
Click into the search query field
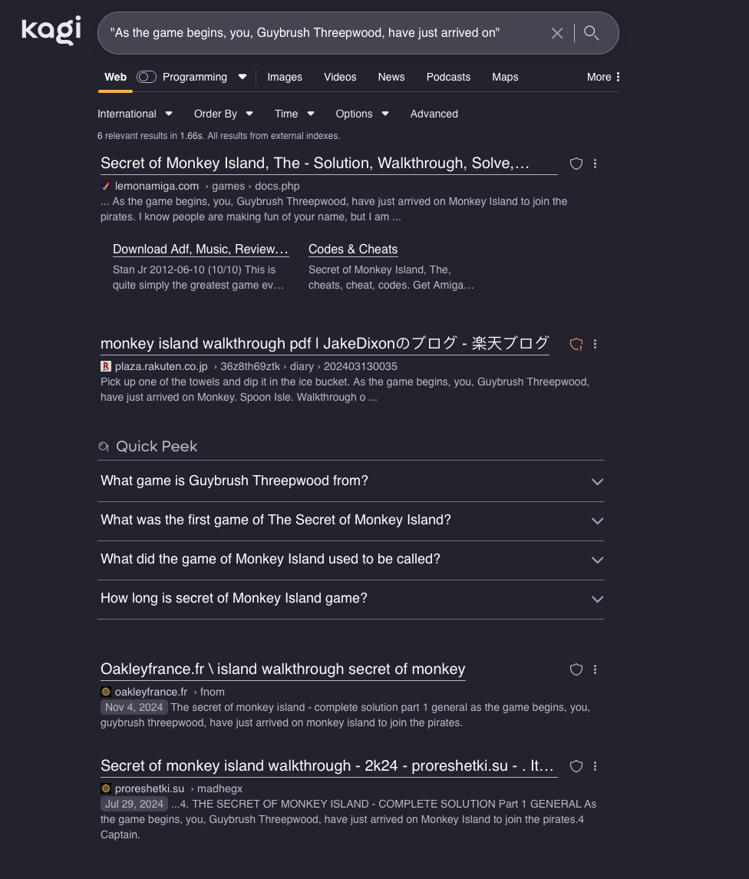point(322,33)
